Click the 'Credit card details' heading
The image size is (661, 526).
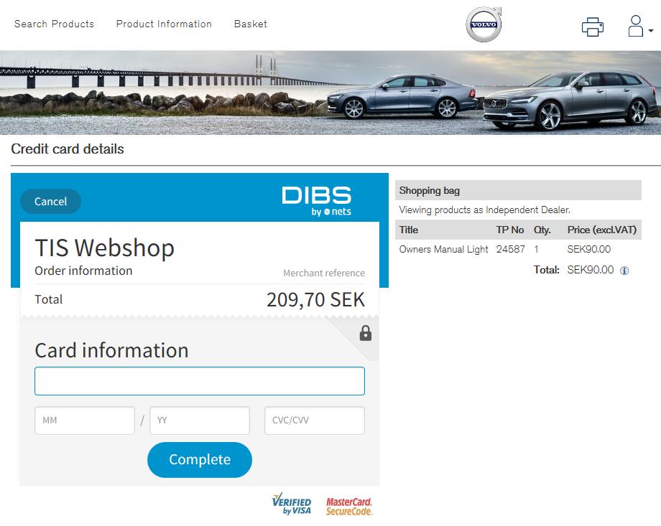pyautogui.click(x=68, y=149)
